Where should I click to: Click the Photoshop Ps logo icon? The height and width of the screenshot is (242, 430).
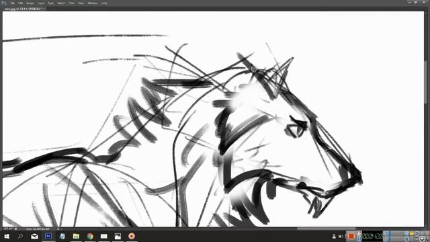pyautogui.click(x=4, y=3)
